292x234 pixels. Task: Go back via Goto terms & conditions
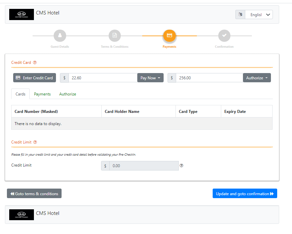(34, 194)
